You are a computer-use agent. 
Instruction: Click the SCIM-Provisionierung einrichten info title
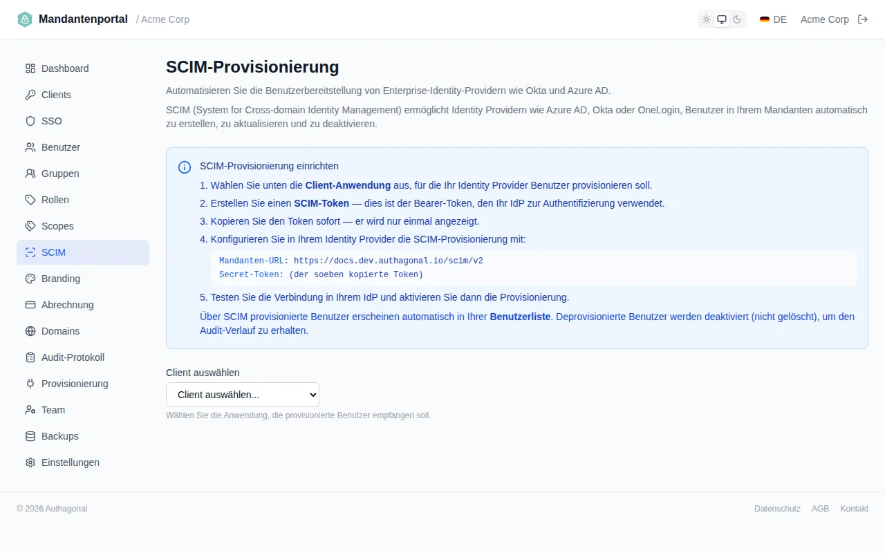tap(269, 166)
